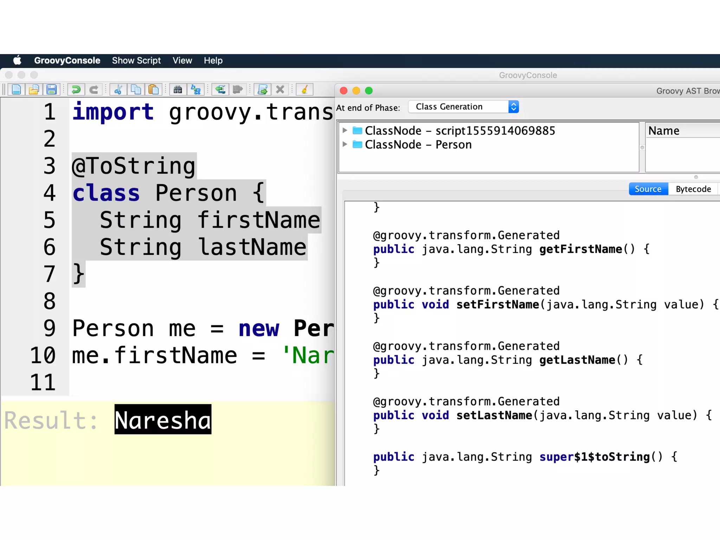Viewport: 720px width, 540px height.
Task: Click the Open File folder icon
Action: 34,90
